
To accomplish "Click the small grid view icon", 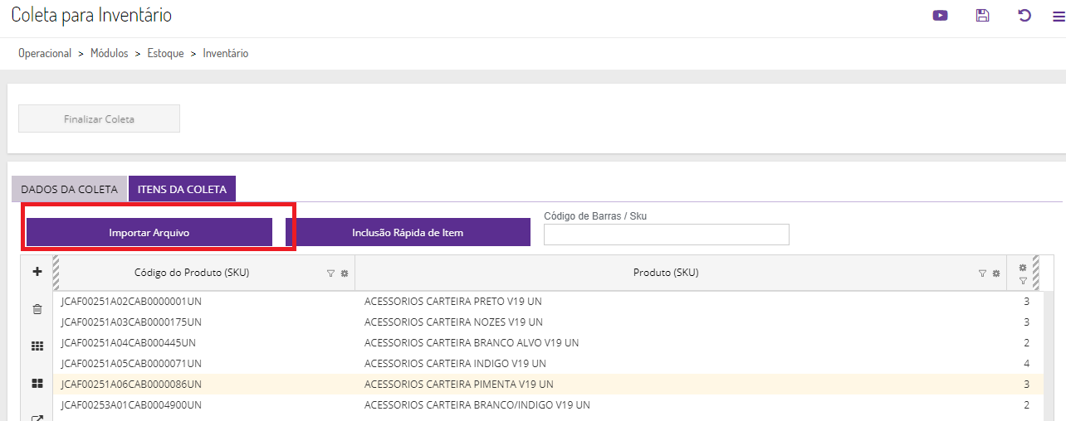I will click(x=37, y=346).
